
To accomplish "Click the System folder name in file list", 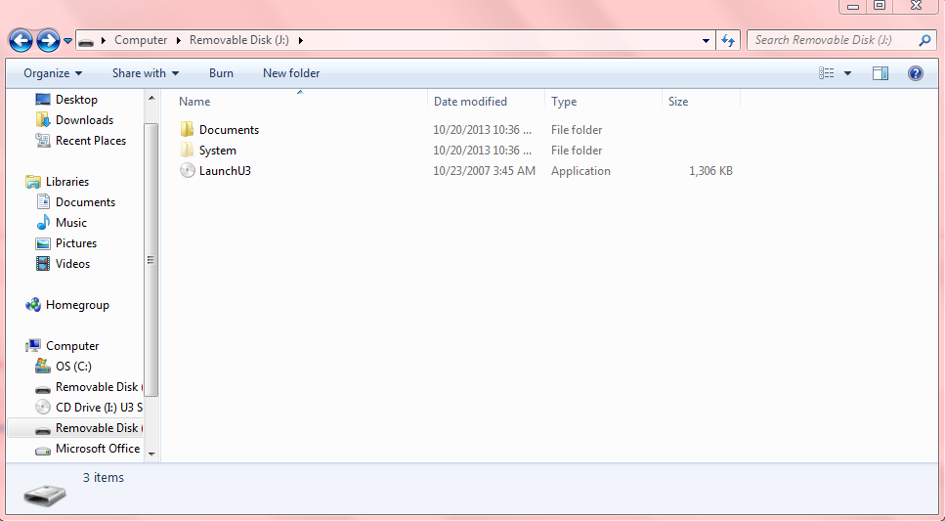I will pos(218,151).
